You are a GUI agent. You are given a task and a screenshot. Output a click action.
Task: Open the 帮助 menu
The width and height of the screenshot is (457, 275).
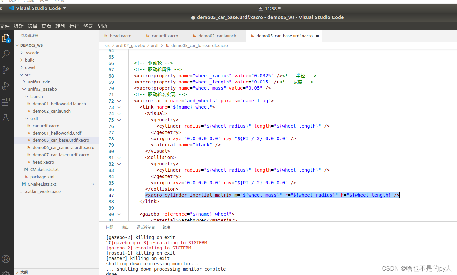coord(102,26)
